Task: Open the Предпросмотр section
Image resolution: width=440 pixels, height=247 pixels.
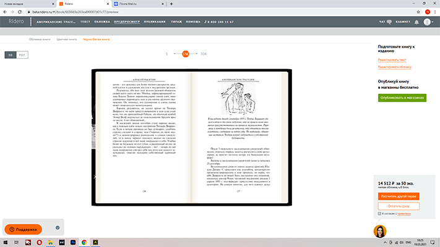Action: pos(127,22)
